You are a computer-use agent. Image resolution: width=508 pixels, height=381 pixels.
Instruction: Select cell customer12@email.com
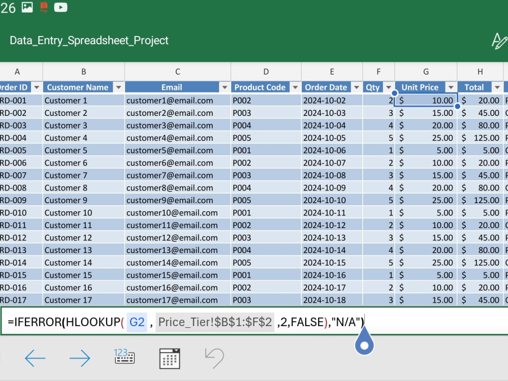177,238
